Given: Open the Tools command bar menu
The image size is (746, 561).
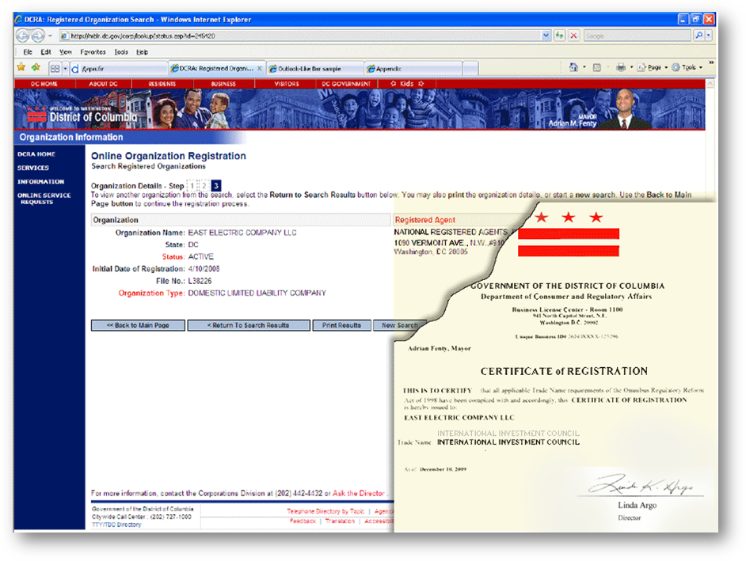Looking at the screenshot, I should 687,67.
